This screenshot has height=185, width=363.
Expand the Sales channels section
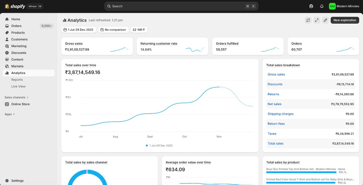pos(16,97)
